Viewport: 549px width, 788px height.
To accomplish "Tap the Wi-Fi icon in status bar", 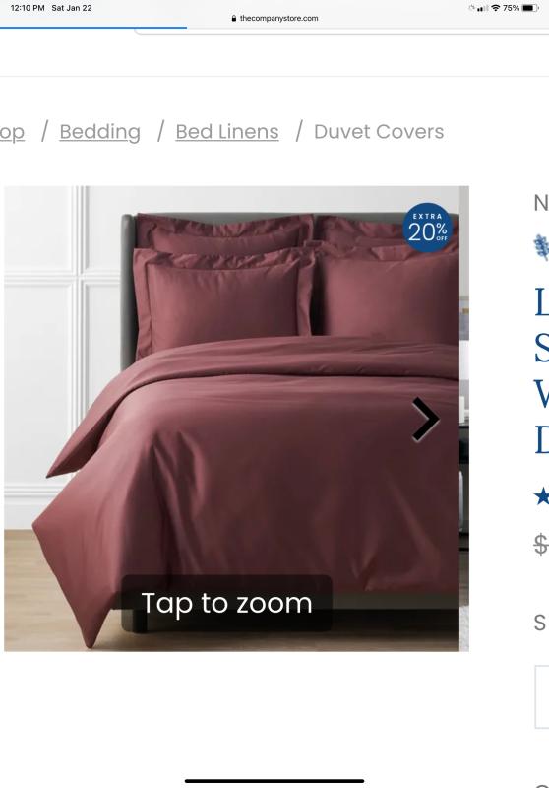I will tap(495, 8).
